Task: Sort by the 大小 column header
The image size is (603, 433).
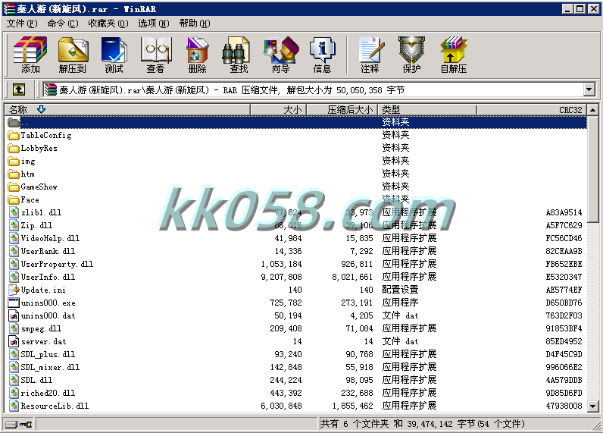Action: [278, 110]
